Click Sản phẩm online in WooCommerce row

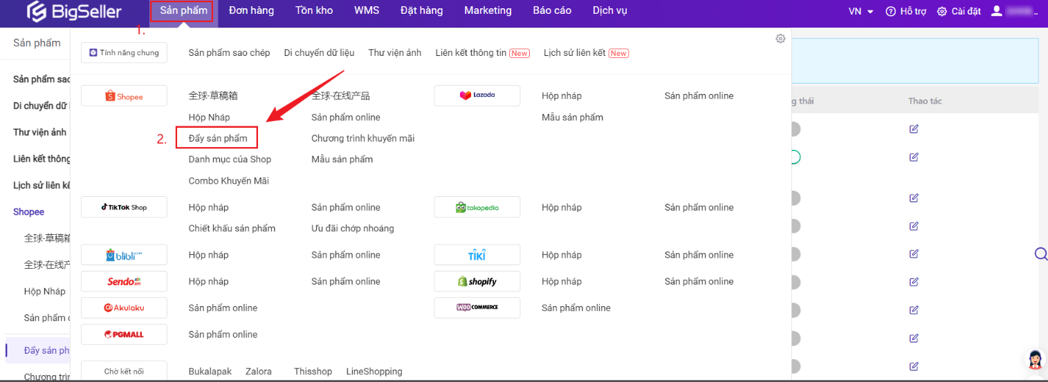coord(576,307)
